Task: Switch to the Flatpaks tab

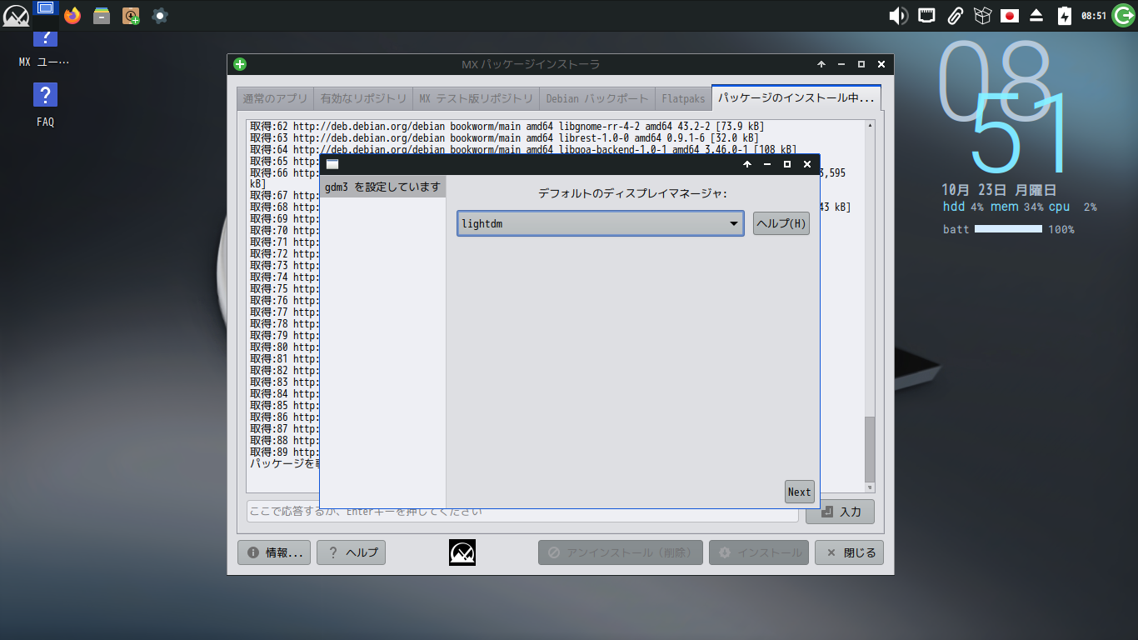Action: [x=683, y=98]
